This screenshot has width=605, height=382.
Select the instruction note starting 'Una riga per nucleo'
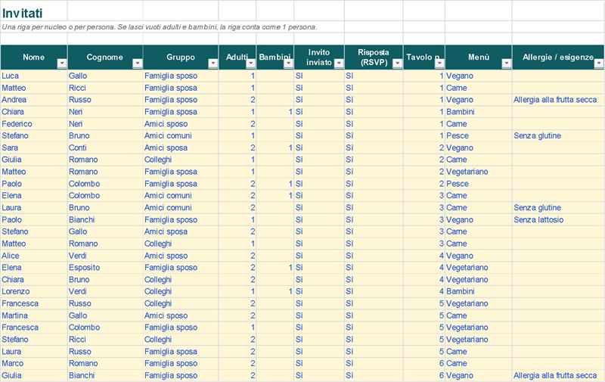point(160,27)
